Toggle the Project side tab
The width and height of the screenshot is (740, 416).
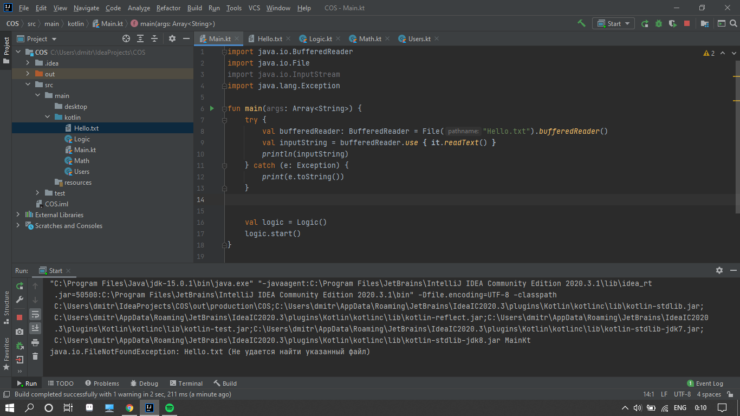(x=7, y=50)
